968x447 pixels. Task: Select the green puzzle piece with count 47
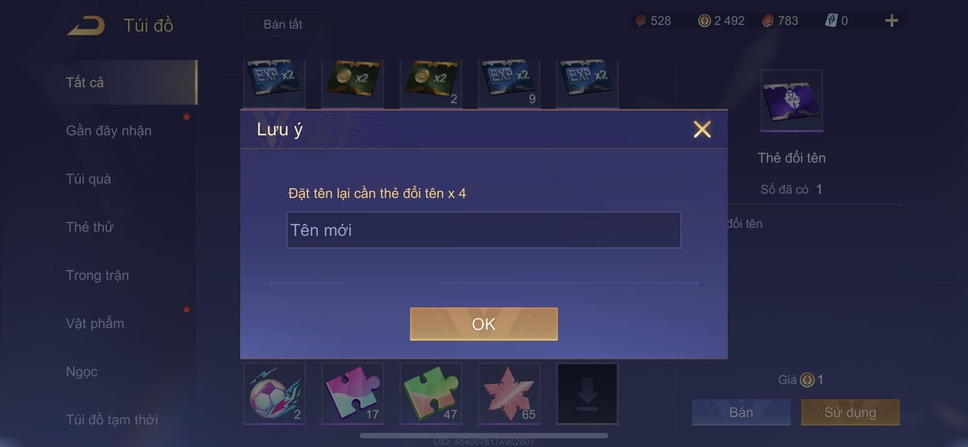click(431, 394)
